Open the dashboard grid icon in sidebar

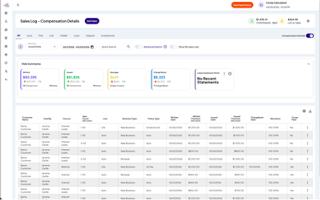pos(6,13)
